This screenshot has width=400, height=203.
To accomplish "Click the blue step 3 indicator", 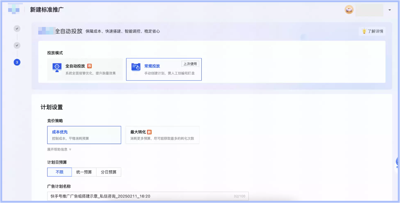I will click(17, 62).
